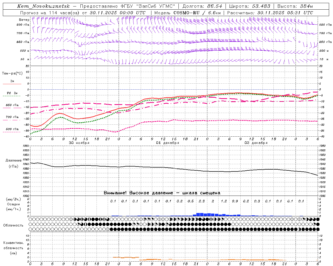Click the '(гПа)' pressure unit label
Viewport: 333px width, 266px height.
tap(13, 166)
